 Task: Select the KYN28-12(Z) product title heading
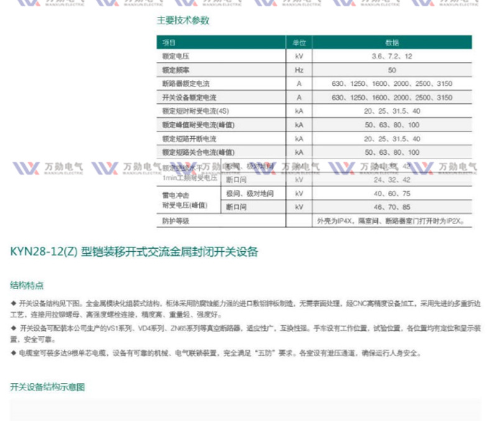pyautogui.click(x=134, y=252)
